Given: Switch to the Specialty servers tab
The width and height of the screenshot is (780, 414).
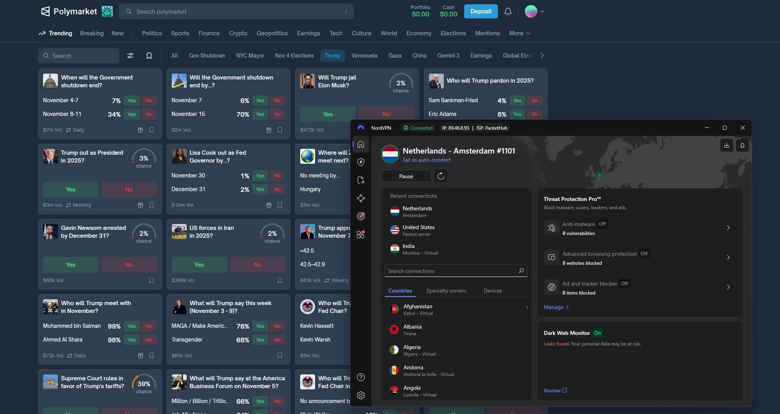Looking at the screenshot, I should click(x=446, y=291).
